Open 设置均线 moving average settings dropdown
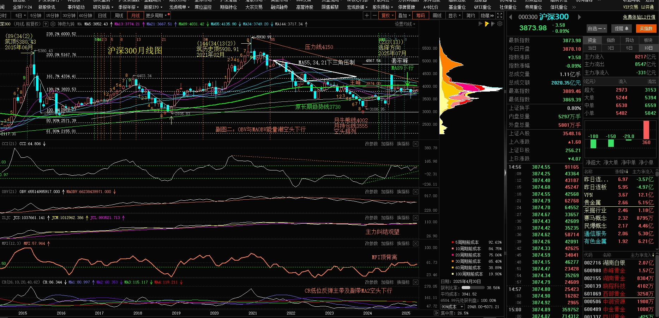 (405, 24)
